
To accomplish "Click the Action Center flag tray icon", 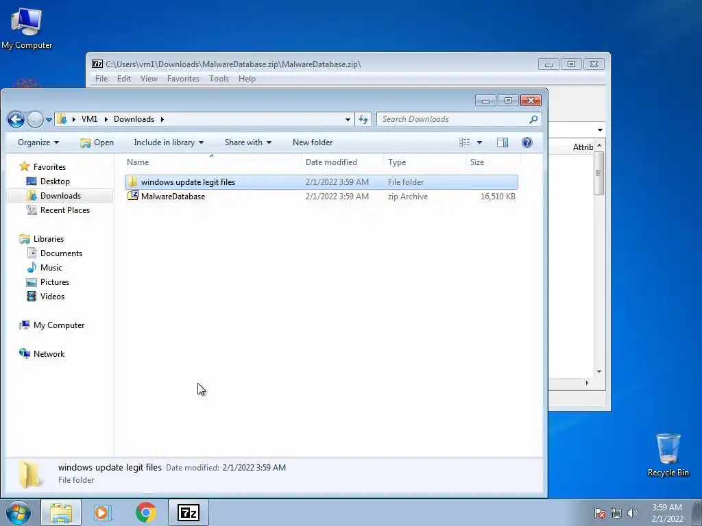I will coord(599,513).
